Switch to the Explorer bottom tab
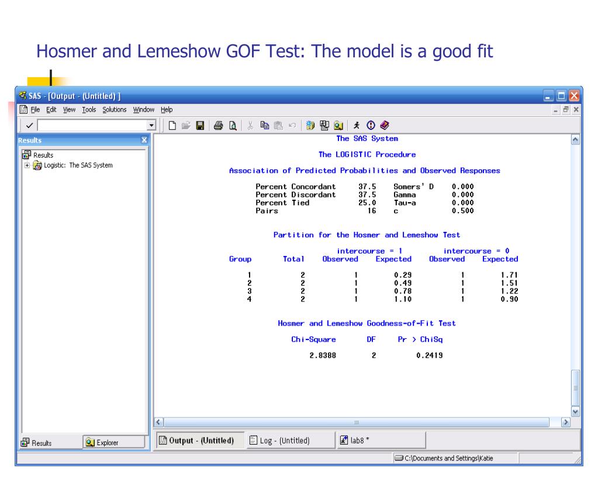 [114, 442]
